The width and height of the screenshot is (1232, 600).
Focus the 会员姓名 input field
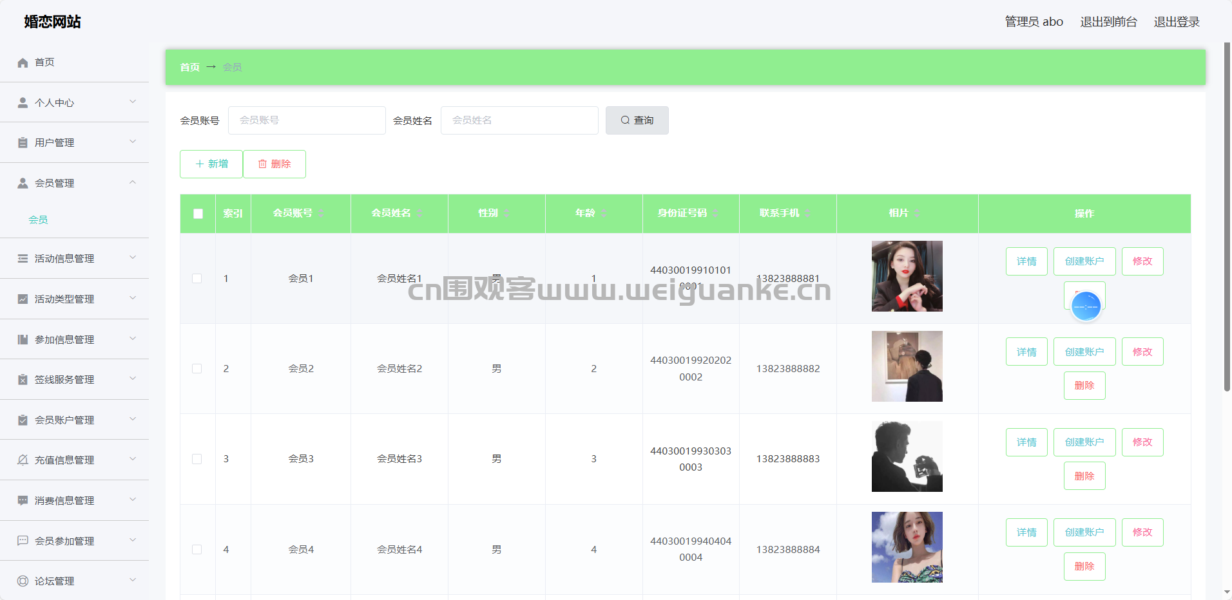519,120
